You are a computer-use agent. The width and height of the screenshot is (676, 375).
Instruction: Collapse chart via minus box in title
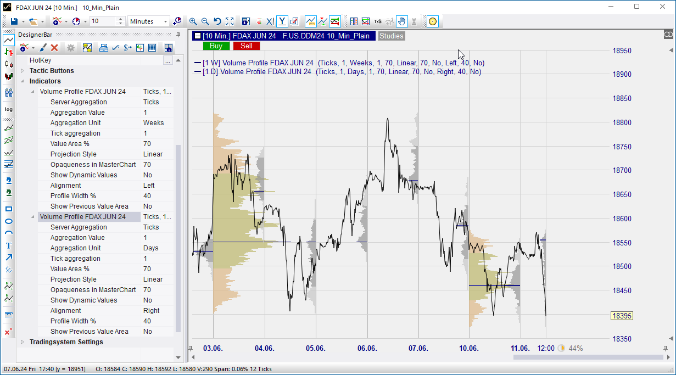point(197,36)
